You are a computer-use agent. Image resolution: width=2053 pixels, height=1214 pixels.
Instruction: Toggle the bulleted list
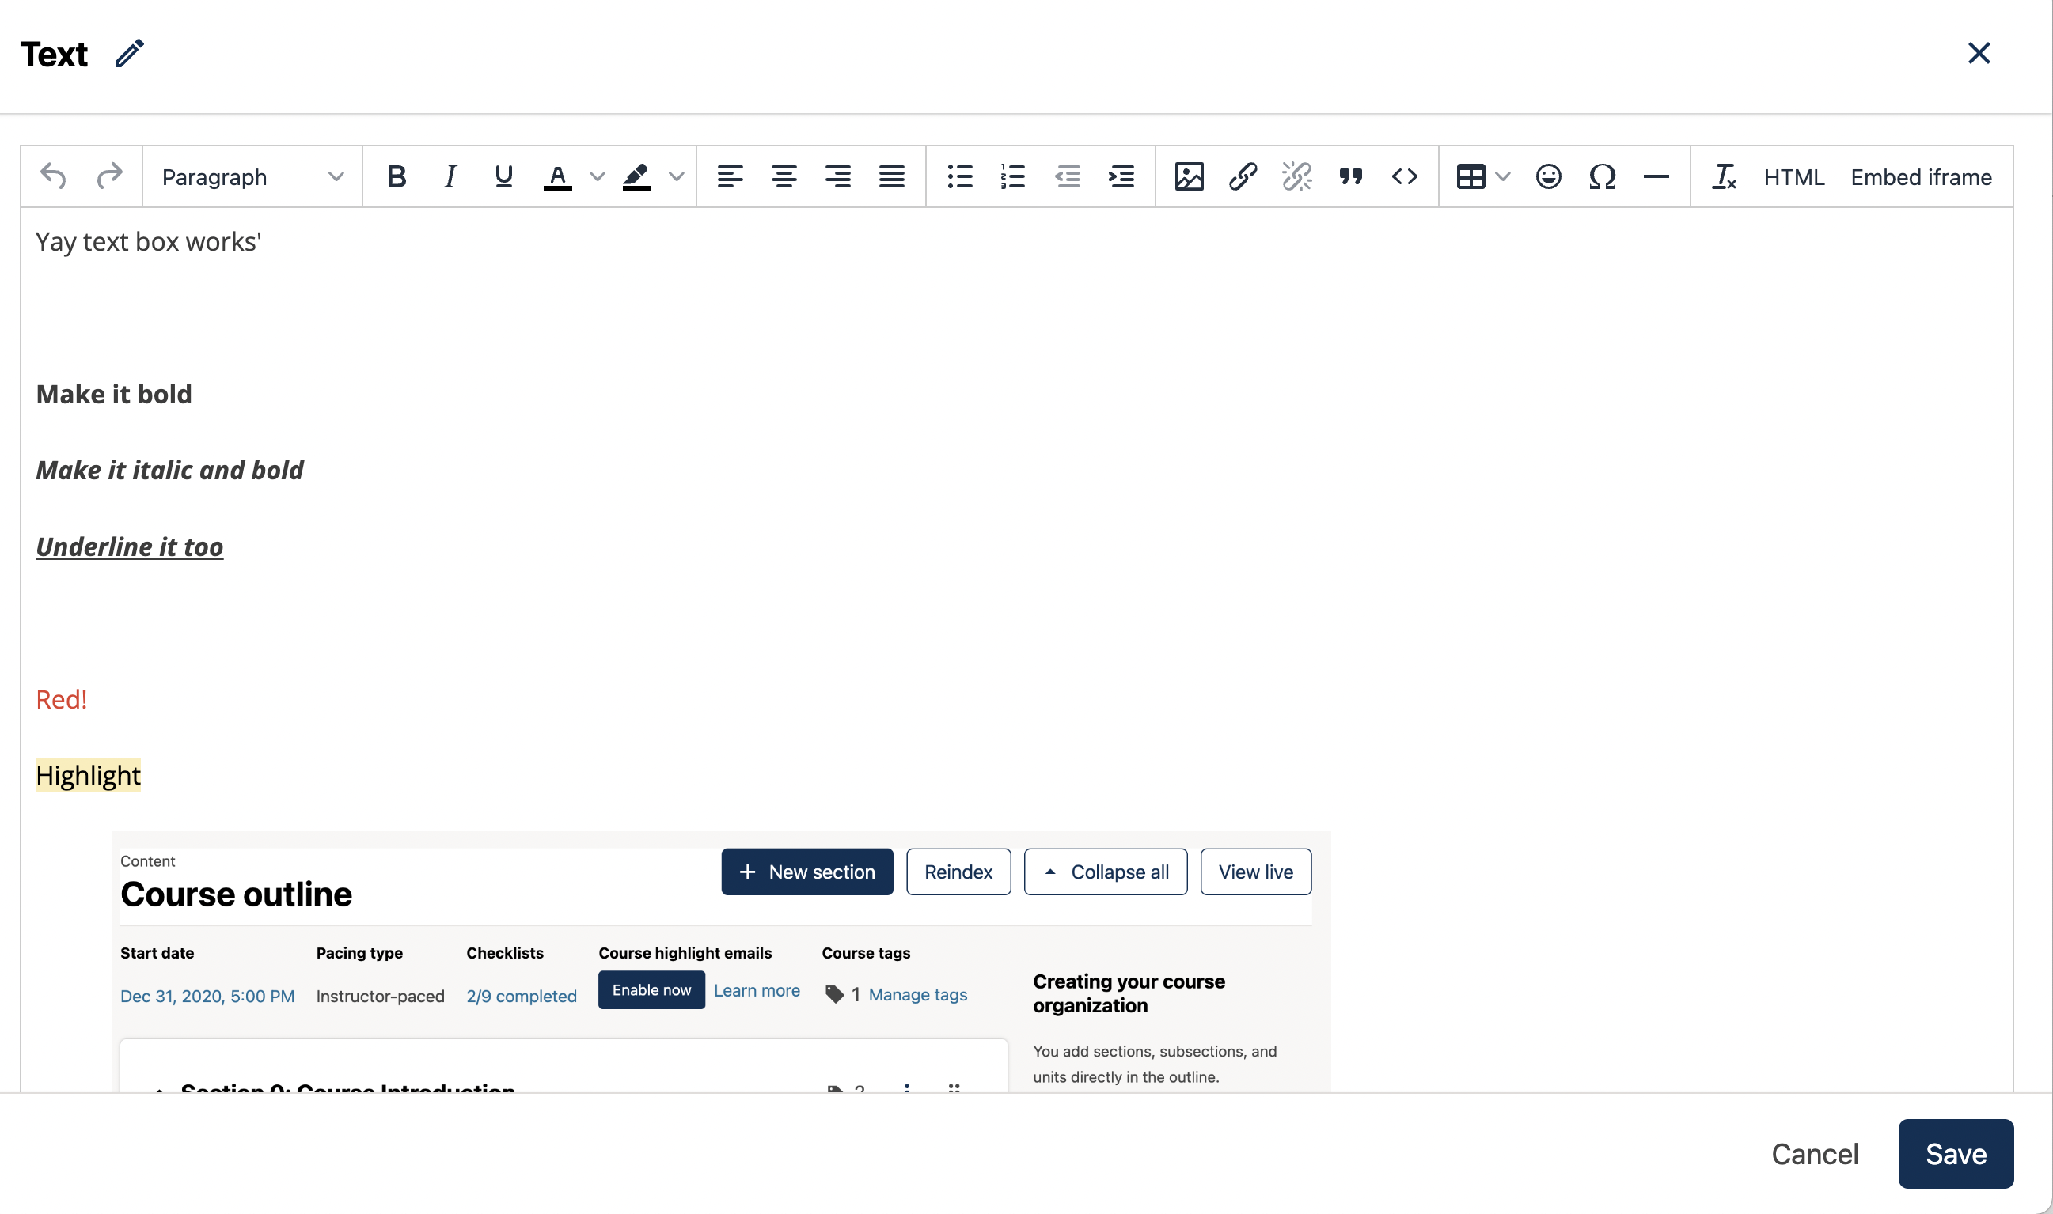[958, 176]
